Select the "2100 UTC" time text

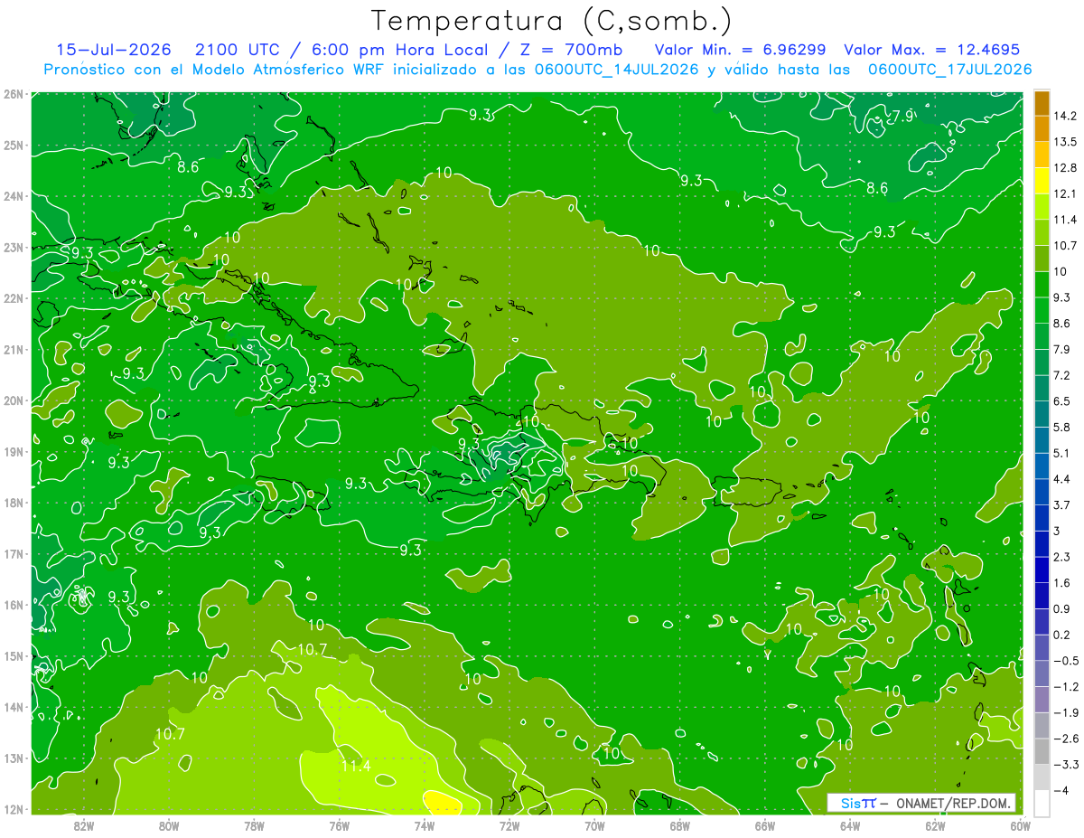click(238, 50)
